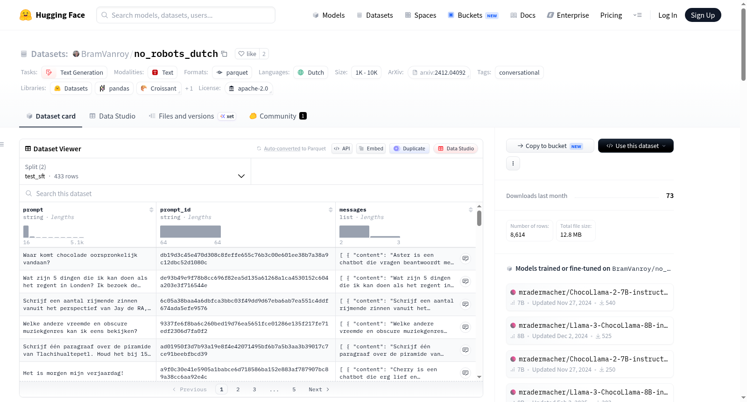Image resolution: width=747 pixels, height=402 pixels.
Task: Select the conversational tag
Action: point(519,72)
